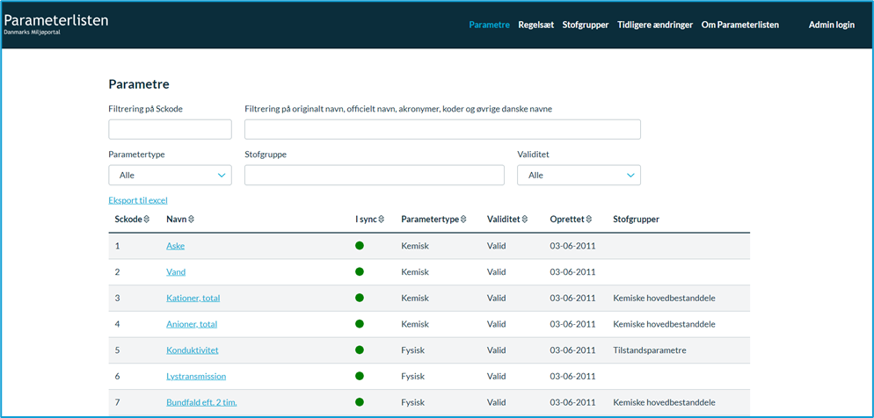This screenshot has height=418, width=874.
Task: Open Tidligere ændringer page
Action: (655, 25)
